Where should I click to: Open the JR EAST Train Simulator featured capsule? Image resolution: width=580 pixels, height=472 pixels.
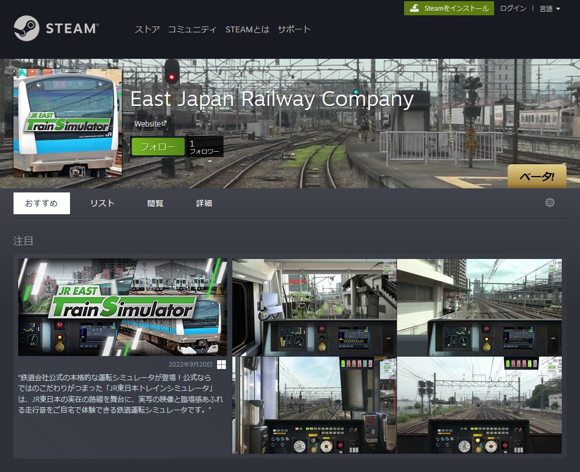(x=122, y=307)
